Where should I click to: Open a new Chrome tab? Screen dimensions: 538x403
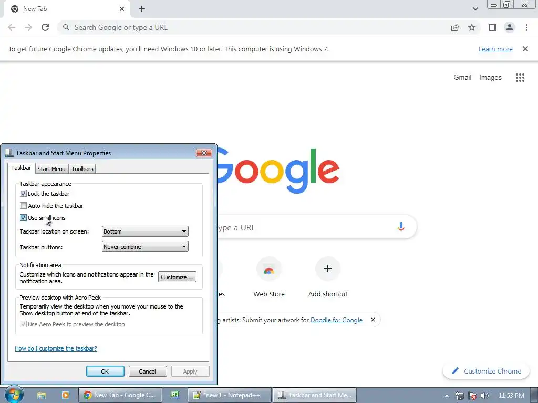click(142, 9)
